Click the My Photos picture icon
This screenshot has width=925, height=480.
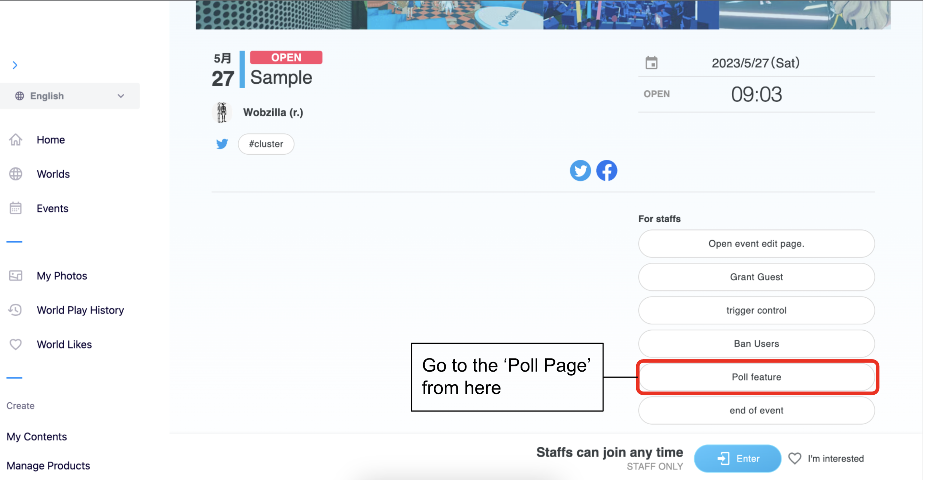pos(16,276)
